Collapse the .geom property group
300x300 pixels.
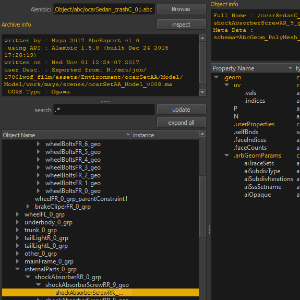click(x=216, y=77)
